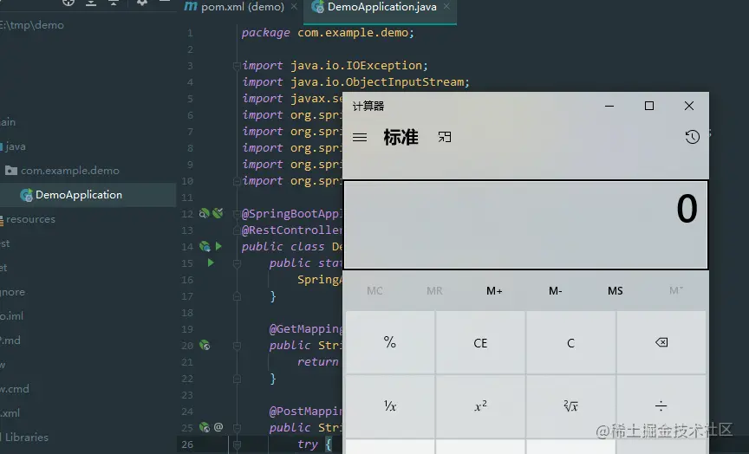Collapse the method fold marker on line 15
The width and height of the screenshot is (749, 454).
237,263
